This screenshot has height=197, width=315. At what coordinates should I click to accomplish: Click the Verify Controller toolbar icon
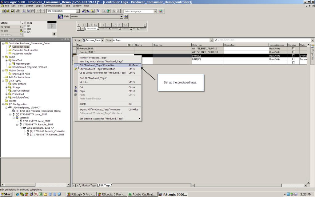109,11
